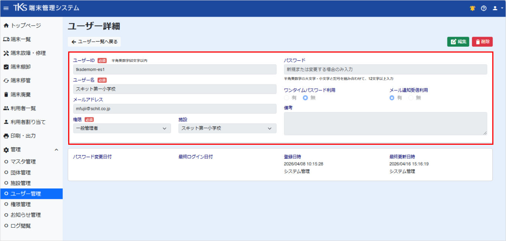Click the 備考 text area
This screenshot has width=506, height=241.
tap(386, 124)
